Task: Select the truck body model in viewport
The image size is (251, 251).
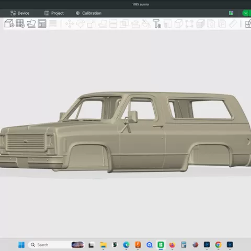Action: click(125, 132)
